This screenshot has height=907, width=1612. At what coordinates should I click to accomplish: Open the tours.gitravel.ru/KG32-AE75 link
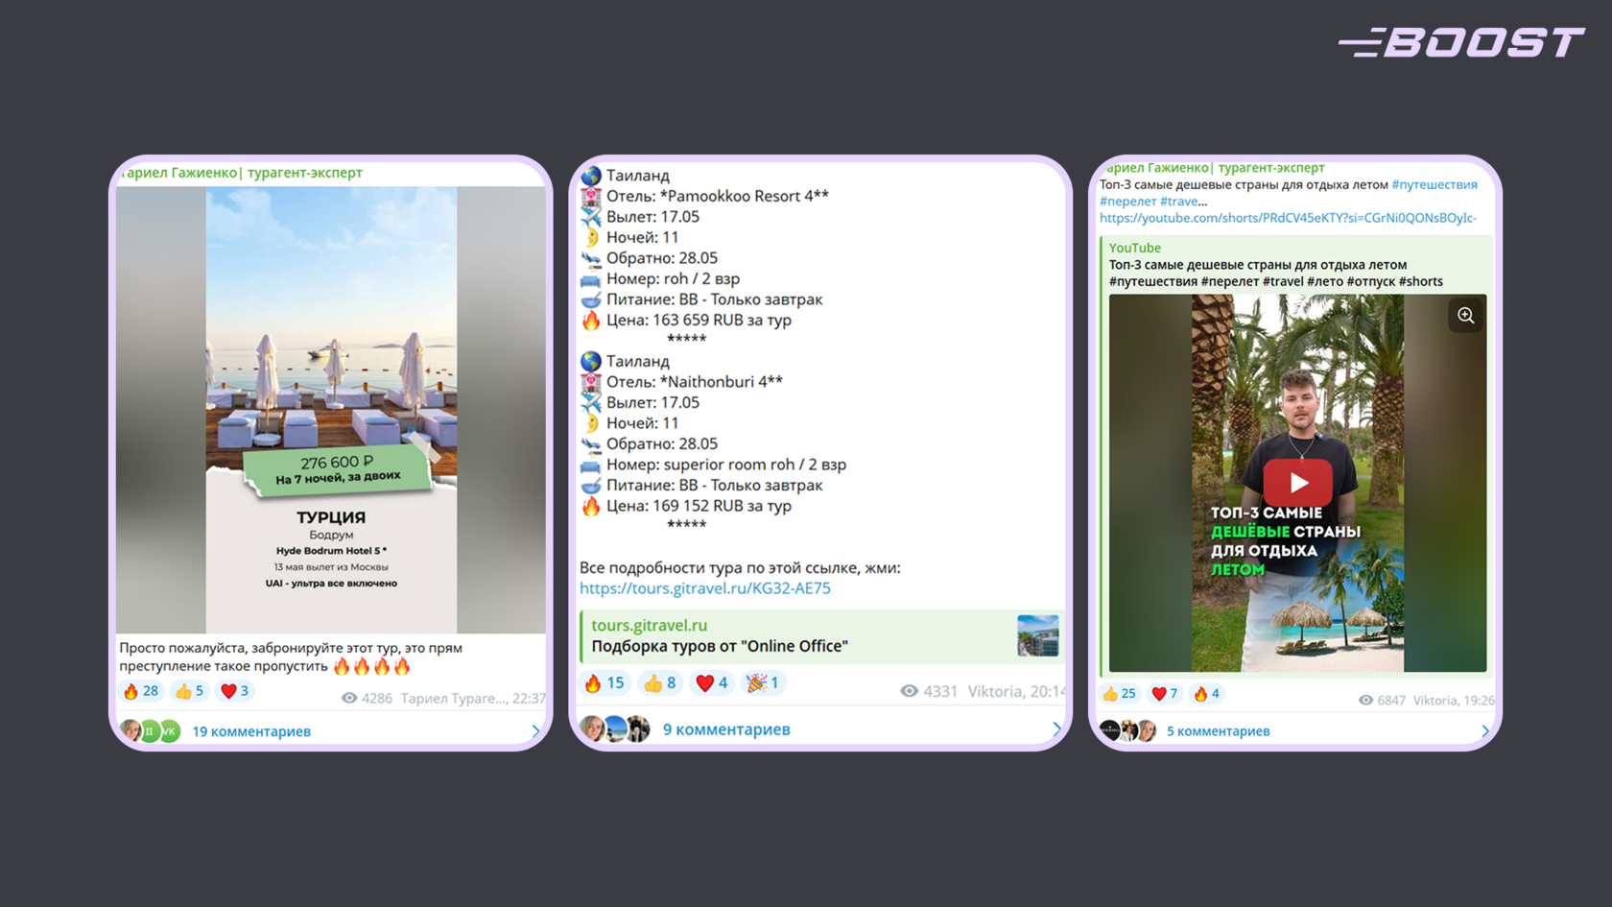[x=705, y=588]
